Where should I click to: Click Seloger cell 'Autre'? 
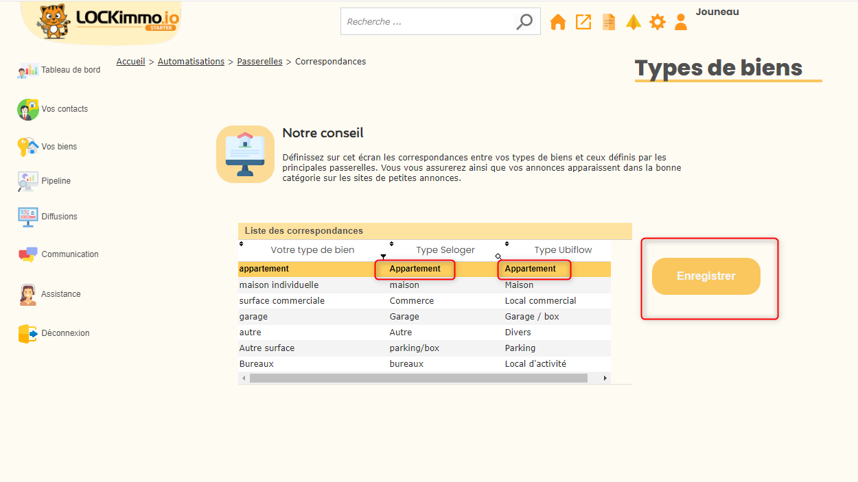401,333
